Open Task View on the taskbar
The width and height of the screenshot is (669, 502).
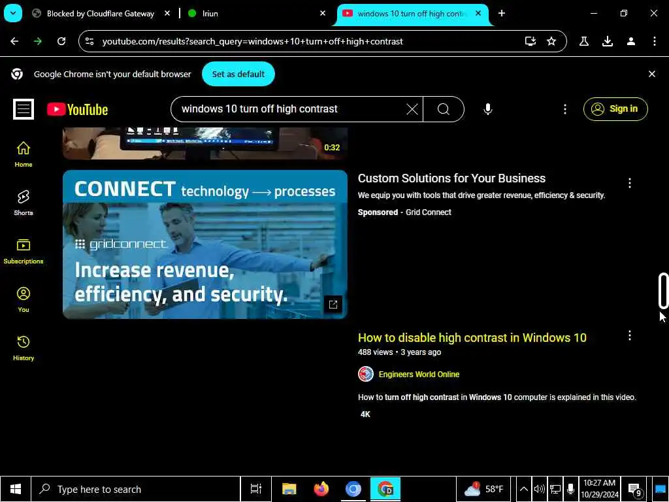pos(256,489)
